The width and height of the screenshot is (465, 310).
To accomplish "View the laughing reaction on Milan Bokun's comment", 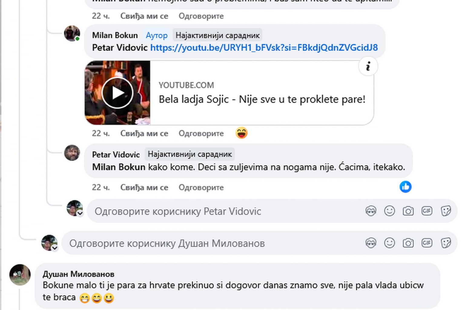I will pyautogui.click(x=242, y=133).
